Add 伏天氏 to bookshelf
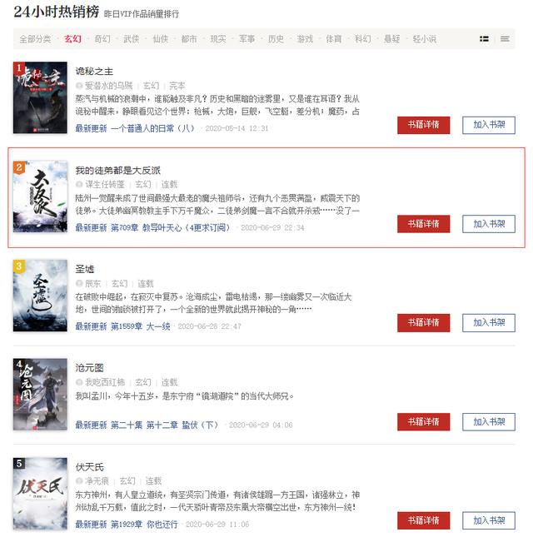 click(x=489, y=520)
